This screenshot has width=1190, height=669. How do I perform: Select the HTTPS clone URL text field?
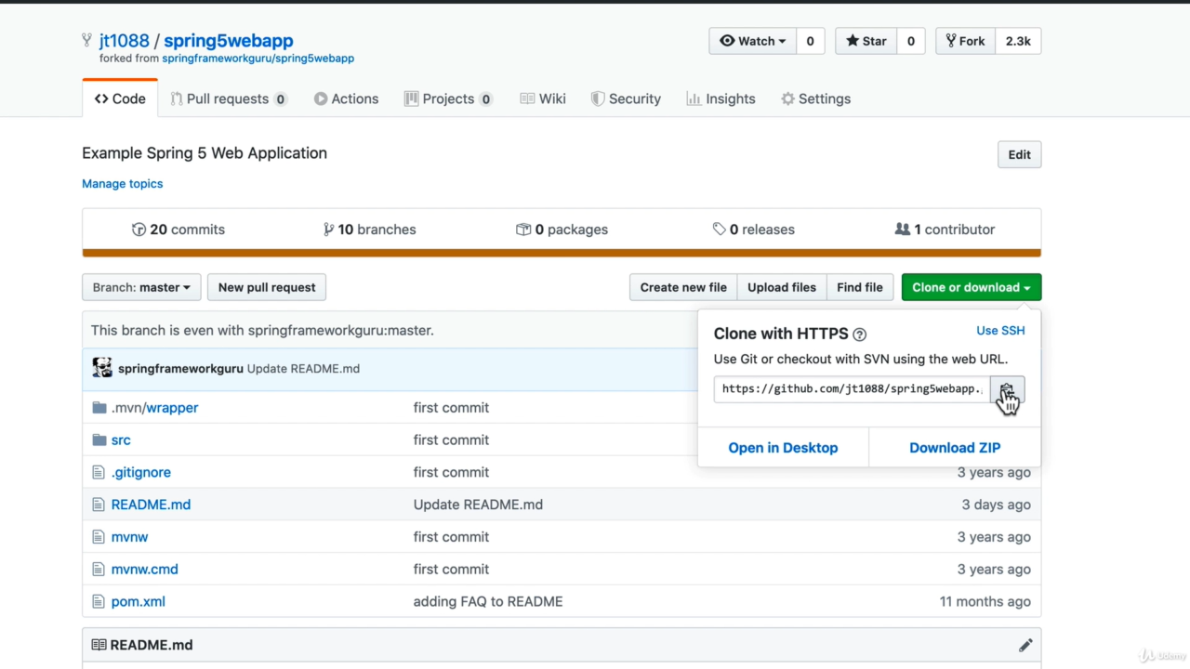851,389
